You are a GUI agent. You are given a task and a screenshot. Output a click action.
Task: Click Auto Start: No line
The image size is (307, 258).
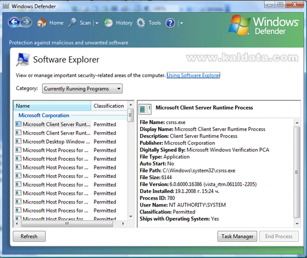[157, 163]
